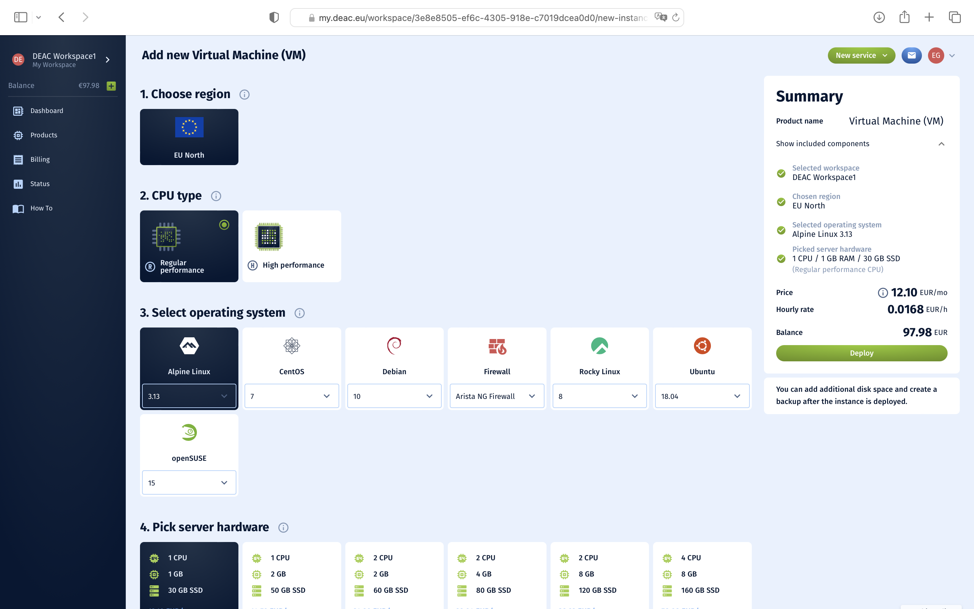Click the Ubuntu logo icon

coord(702,346)
